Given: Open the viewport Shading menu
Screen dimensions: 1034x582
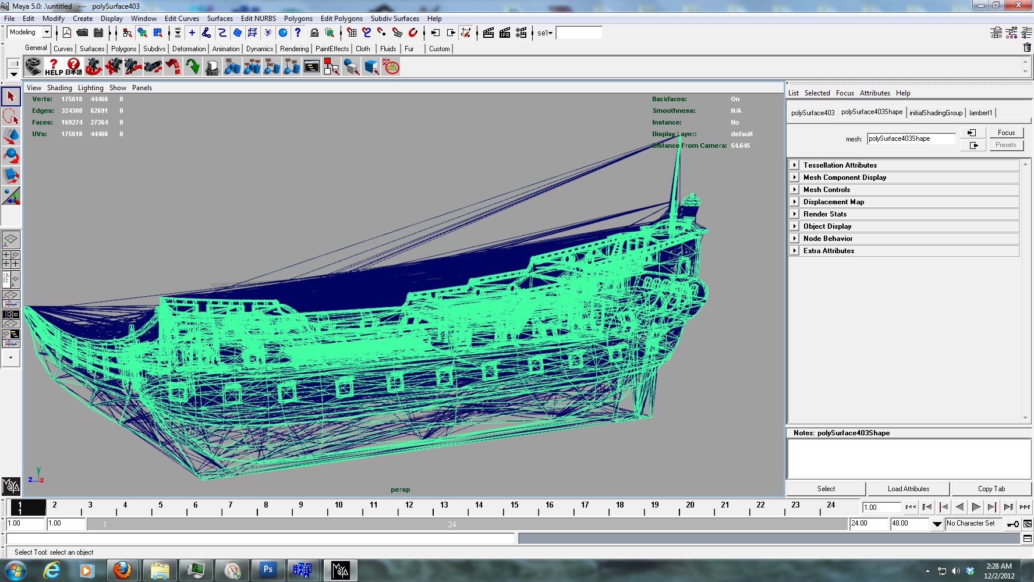Looking at the screenshot, I should (x=59, y=88).
